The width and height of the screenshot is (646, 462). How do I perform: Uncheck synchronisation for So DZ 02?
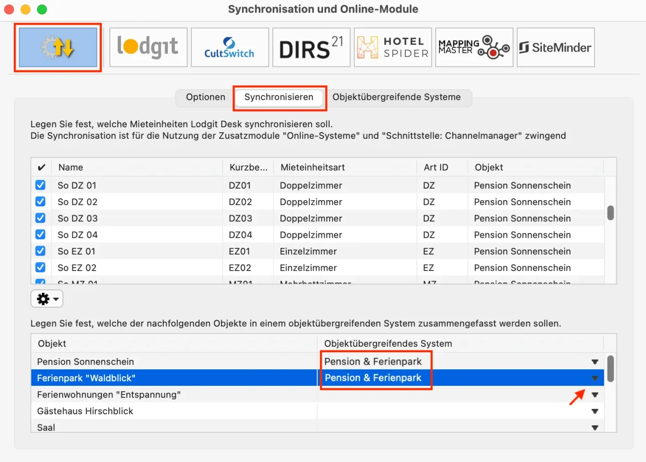pyautogui.click(x=40, y=202)
